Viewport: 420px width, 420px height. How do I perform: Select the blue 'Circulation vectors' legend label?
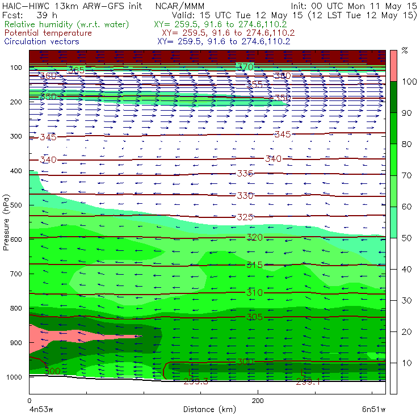[x=42, y=41]
